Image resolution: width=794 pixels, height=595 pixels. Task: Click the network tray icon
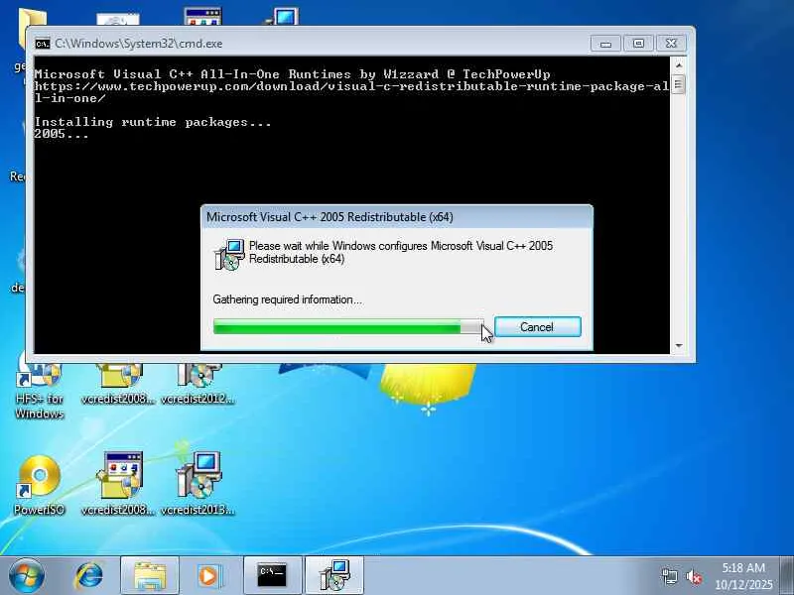[x=669, y=577]
